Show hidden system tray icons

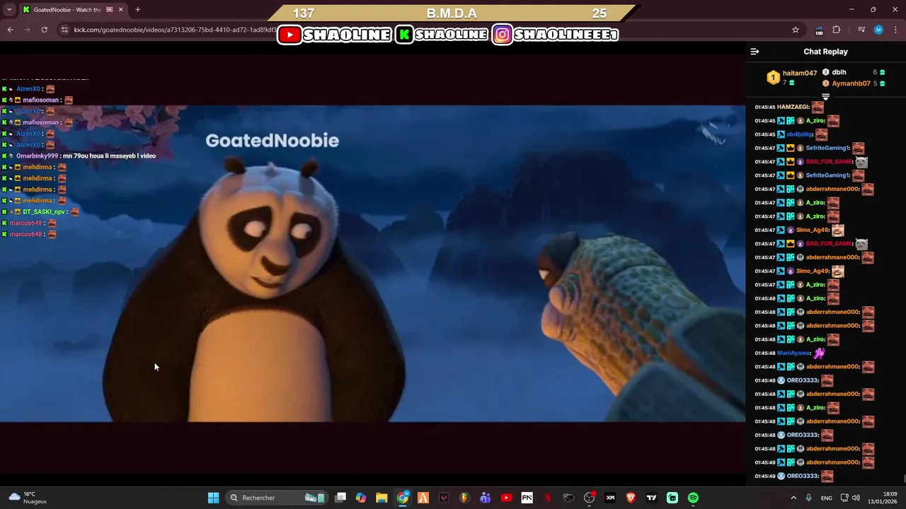793,498
